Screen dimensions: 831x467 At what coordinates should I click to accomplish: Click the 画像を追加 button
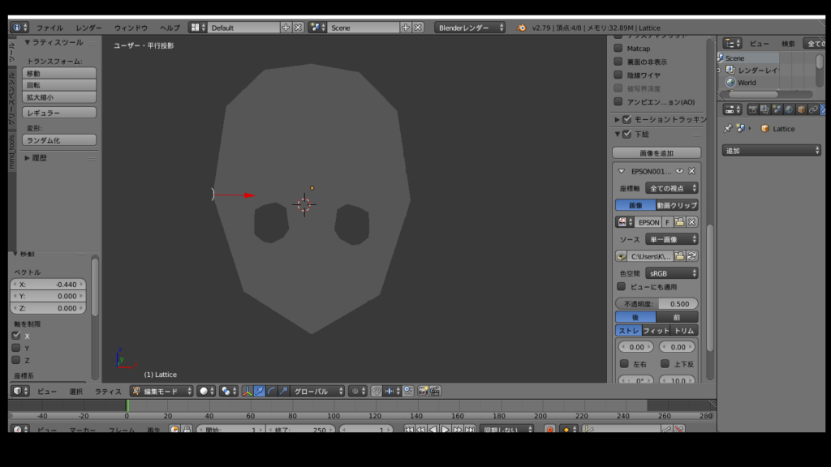point(656,152)
